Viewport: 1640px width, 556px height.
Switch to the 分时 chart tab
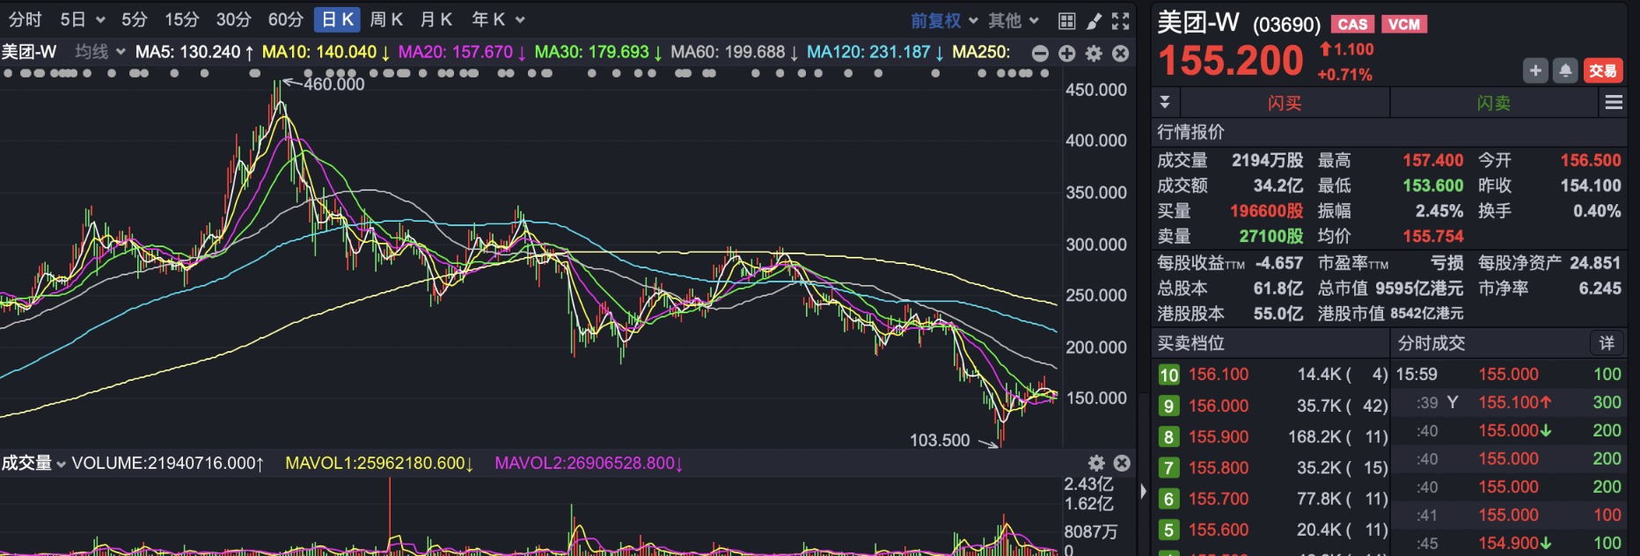click(x=26, y=19)
